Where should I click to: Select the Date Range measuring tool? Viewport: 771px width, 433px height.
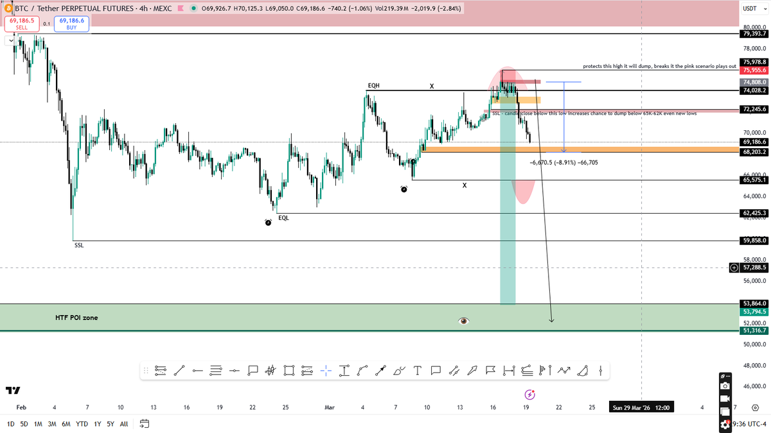[510, 370]
